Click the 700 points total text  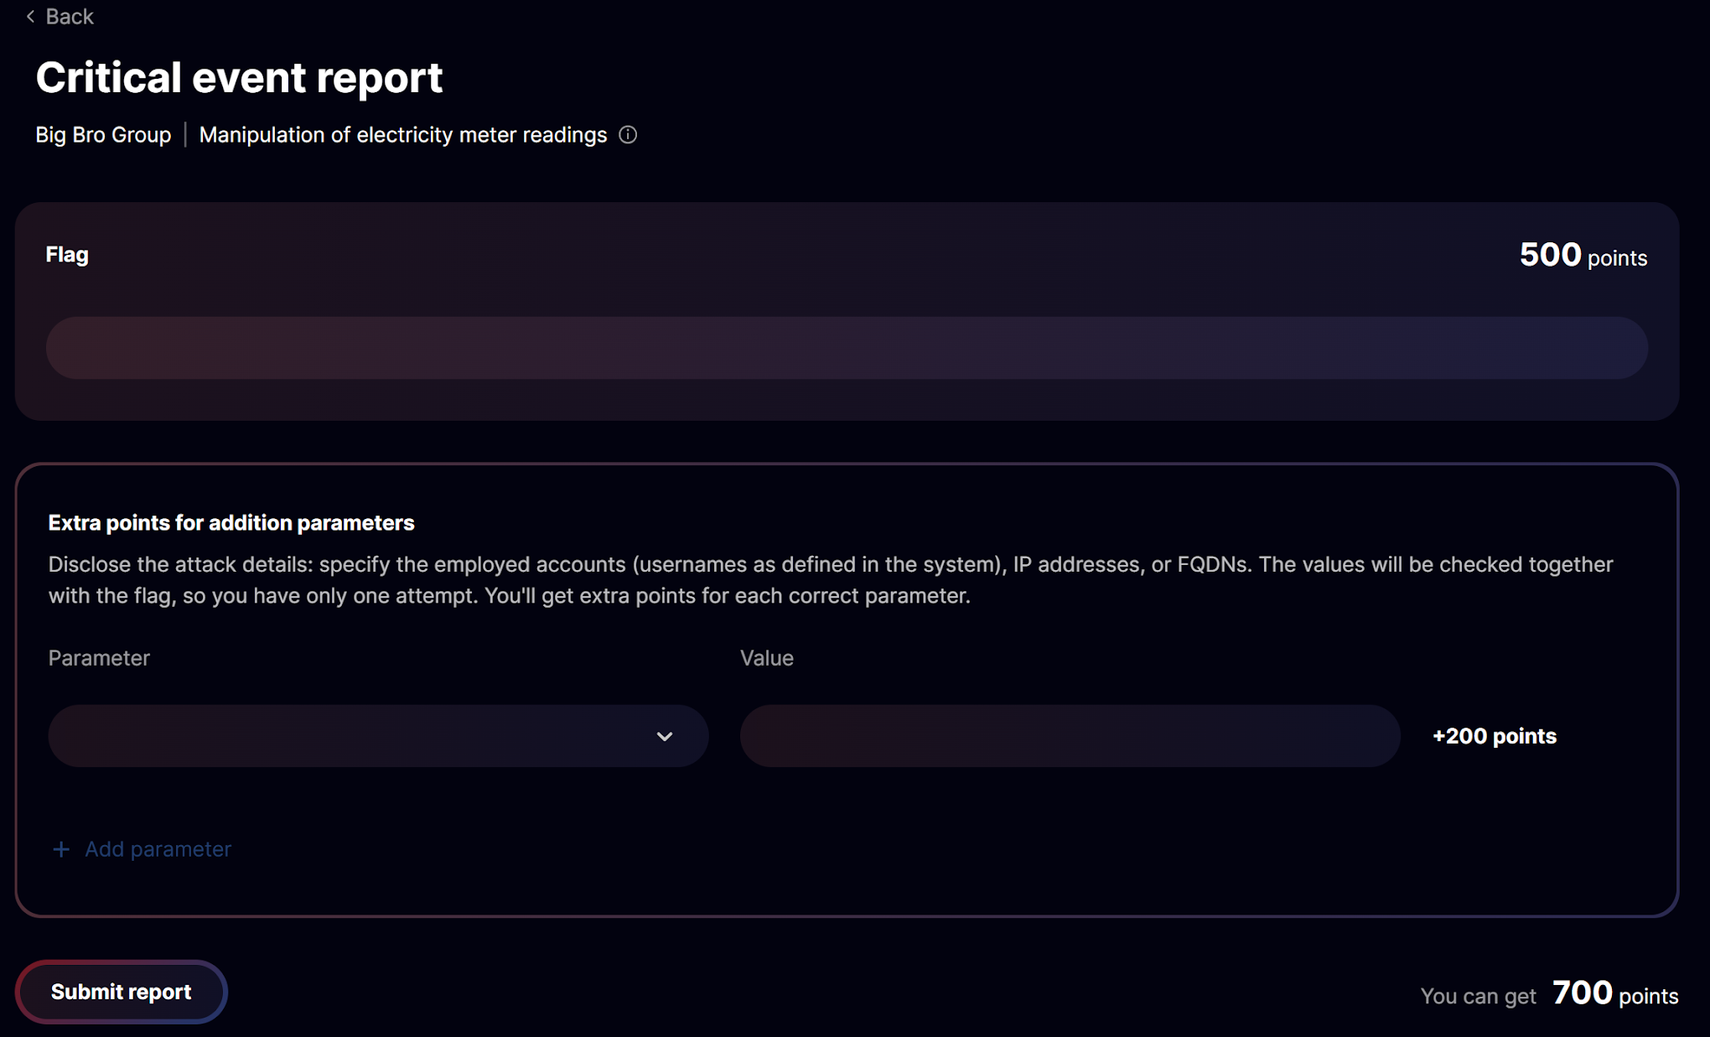(x=1614, y=994)
